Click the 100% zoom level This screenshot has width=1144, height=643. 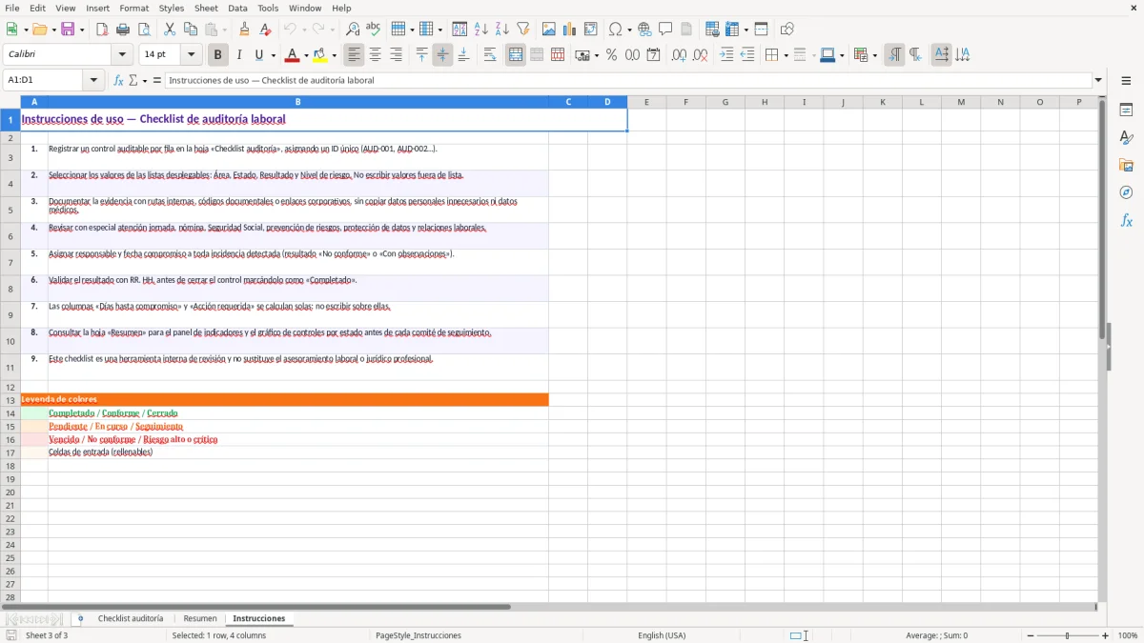1128,635
